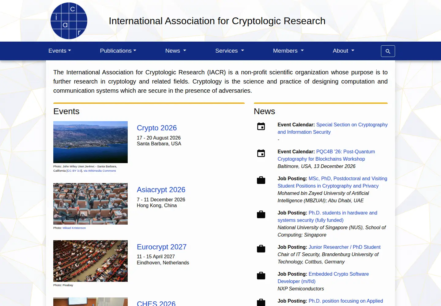Viewport: 441px width, 306px height.
Task: Open PQC4B '26 Post-Quantum Cryptography workshop link
Action: (x=326, y=155)
